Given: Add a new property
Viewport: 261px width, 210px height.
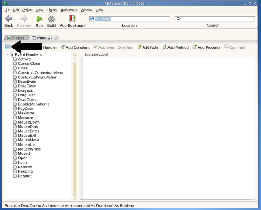Looking at the screenshot, I should pyautogui.click(x=207, y=47).
